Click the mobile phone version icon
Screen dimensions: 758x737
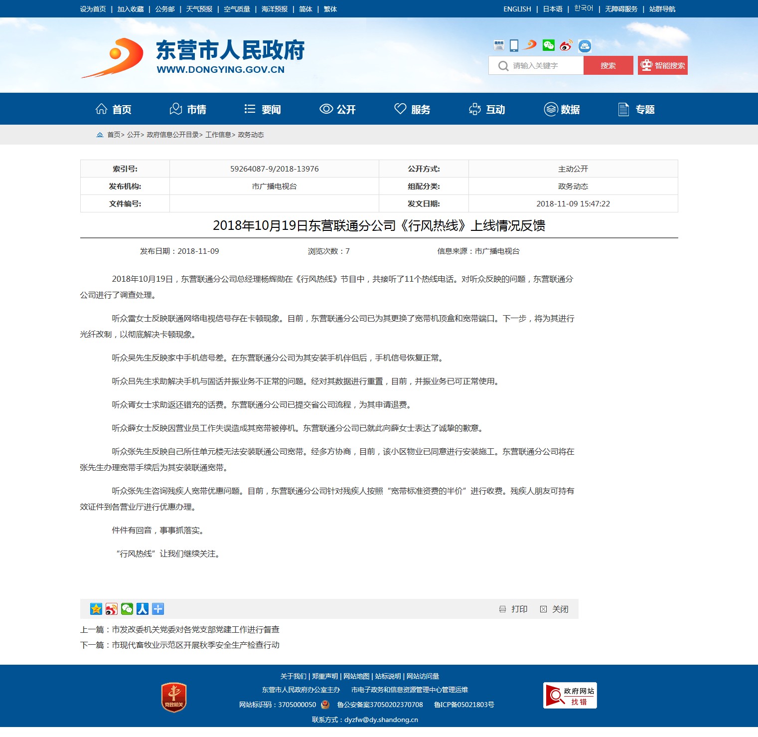tap(514, 46)
